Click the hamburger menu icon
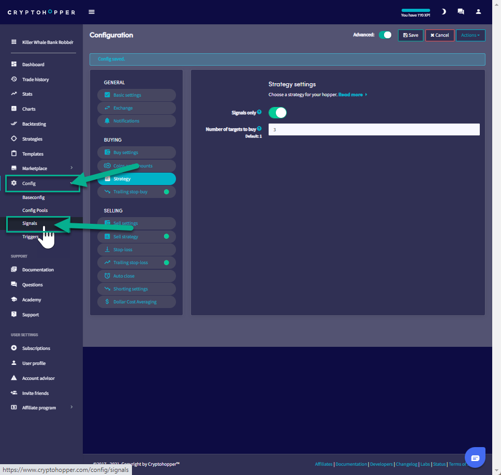Image resolution: width=501 pixels, height=475 pixels. [x=92, y=12]
